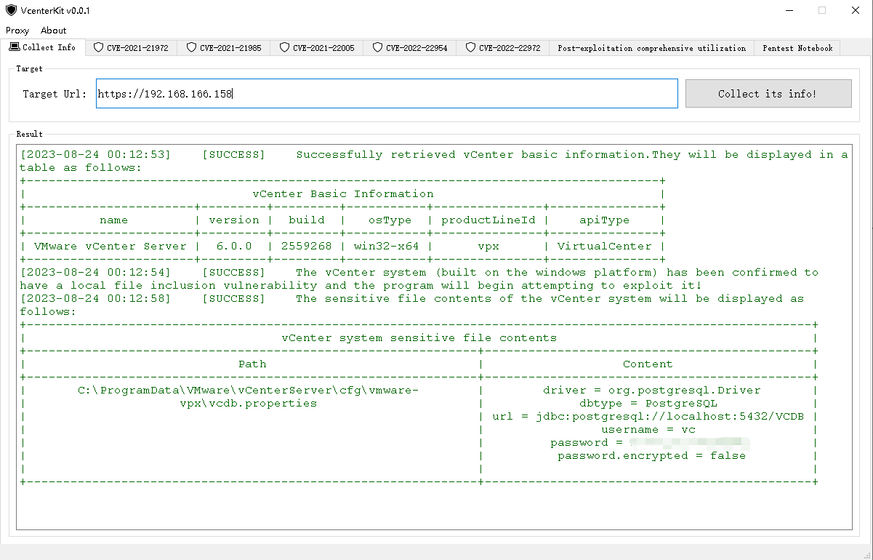Screen dimensions: 873x560
Task: Open the CVE-2021-21985 tab
Action: click(x=225, y=48)
